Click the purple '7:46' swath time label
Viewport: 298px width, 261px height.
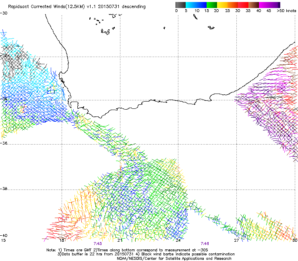[205, 244]
